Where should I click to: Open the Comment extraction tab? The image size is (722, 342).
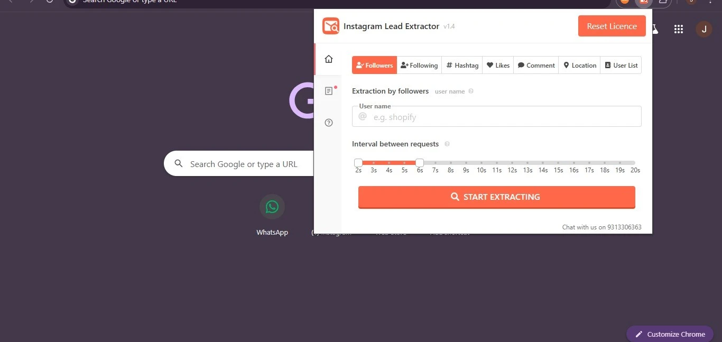point(536,65)
